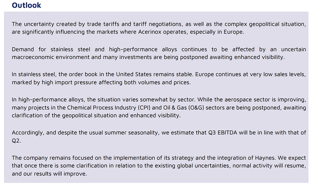
Task: Click the phrase 'high import pressure'
Action: click(69, 82)
